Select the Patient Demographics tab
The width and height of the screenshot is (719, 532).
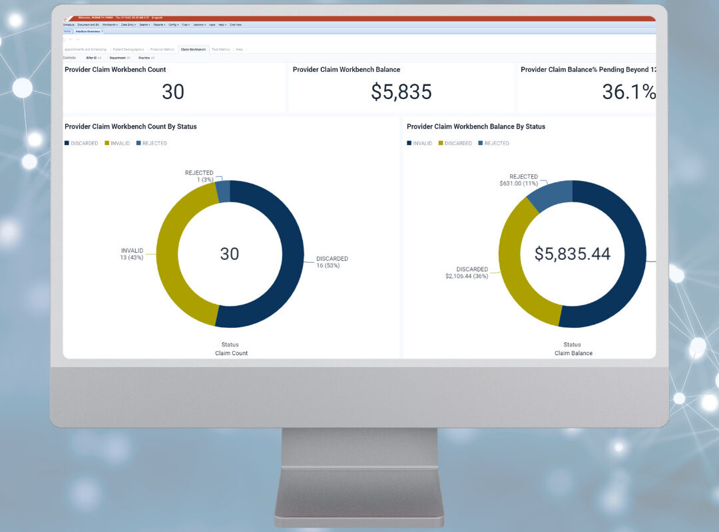coord(128,49)
